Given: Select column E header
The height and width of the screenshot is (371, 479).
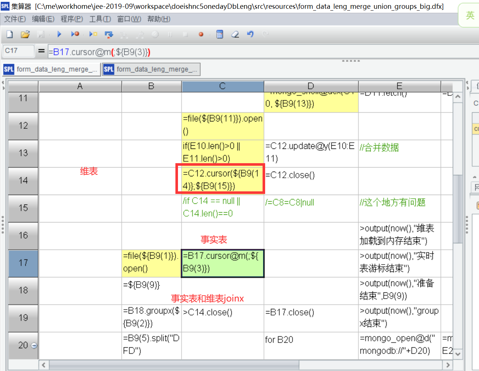Looking at the screenshot, I should (400, 86).
